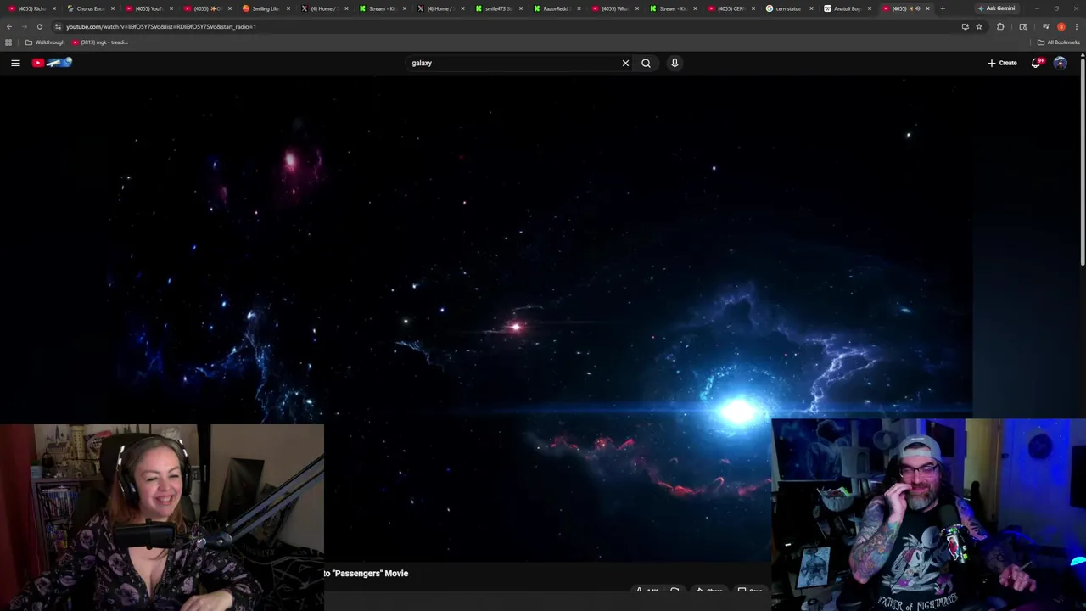Close the Chorus Enc tab
The width and height of the screenshot is (1086, 611).
click(x=112, y=8)
